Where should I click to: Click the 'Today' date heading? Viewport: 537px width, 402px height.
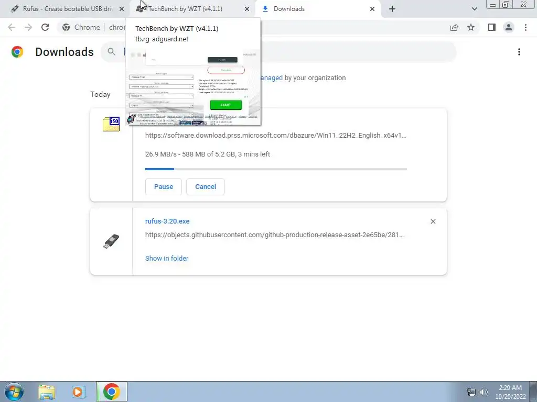click(100, 94)
